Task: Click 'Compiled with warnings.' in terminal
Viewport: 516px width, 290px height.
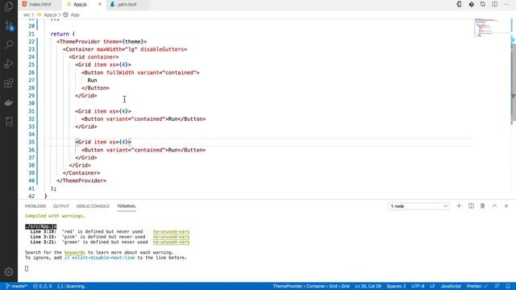Action: tap(55, 216)
